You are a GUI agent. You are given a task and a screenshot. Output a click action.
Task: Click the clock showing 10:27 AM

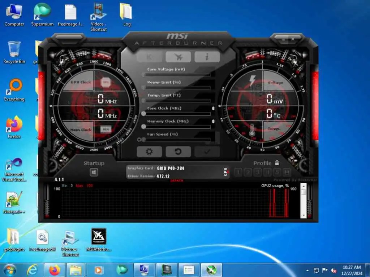click(x=352, y=267)
